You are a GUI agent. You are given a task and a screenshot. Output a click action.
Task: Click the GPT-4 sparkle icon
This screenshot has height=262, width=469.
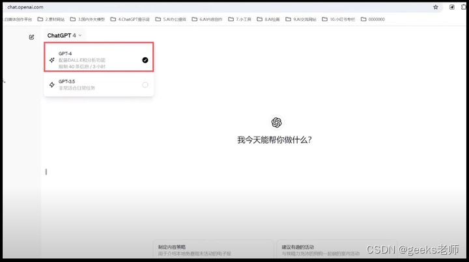[x=51, y=60]
